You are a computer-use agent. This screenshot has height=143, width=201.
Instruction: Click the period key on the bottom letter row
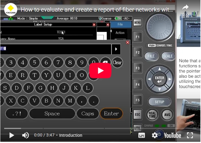click(94, 101)
